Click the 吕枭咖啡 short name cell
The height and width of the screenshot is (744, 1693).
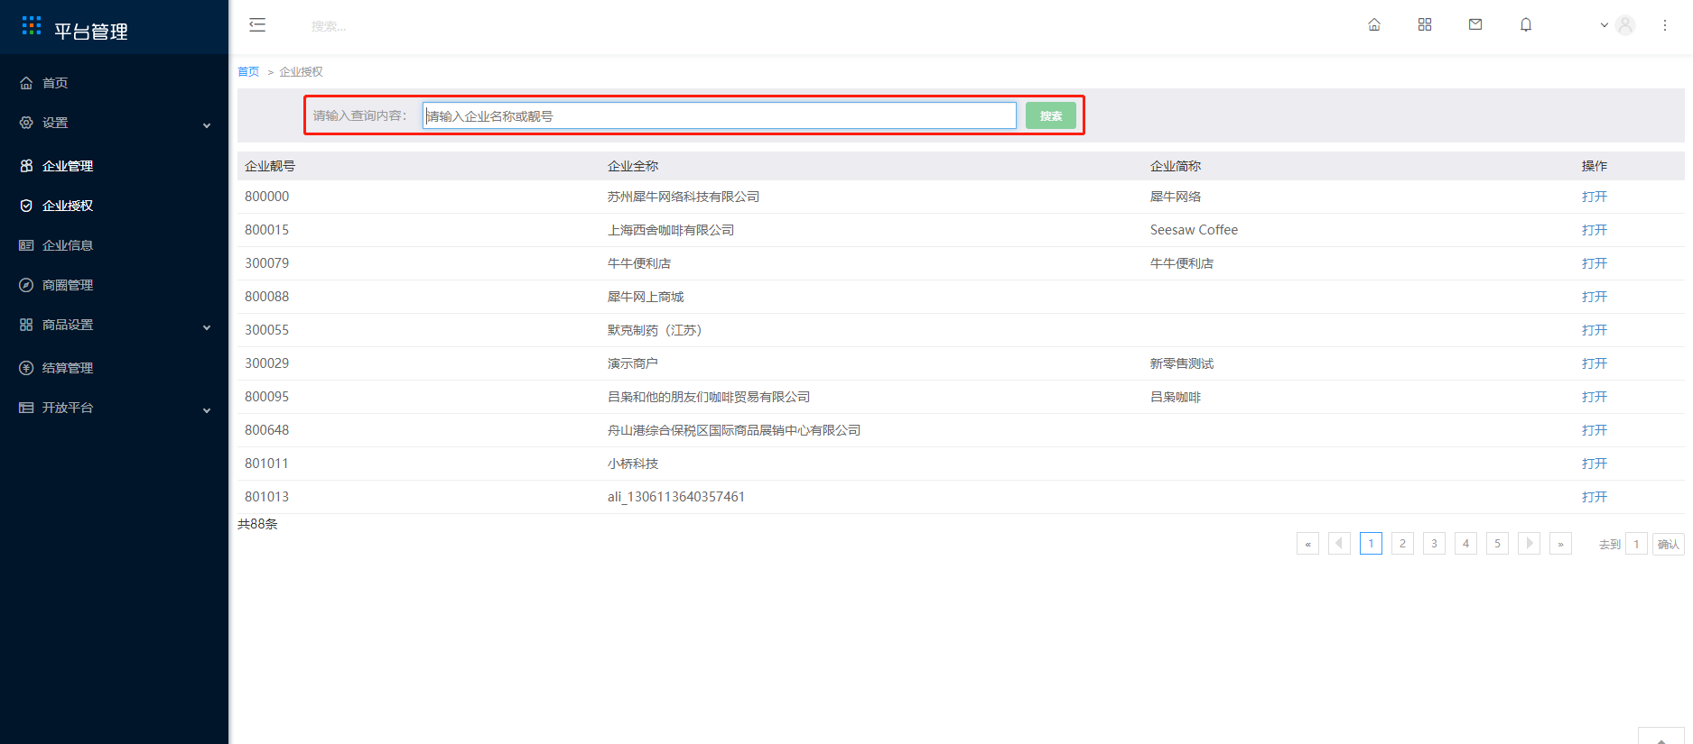pos(1176,397)
